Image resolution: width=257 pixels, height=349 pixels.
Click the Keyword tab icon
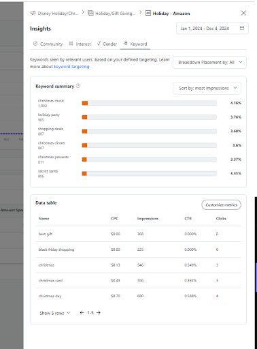[125, 44]
